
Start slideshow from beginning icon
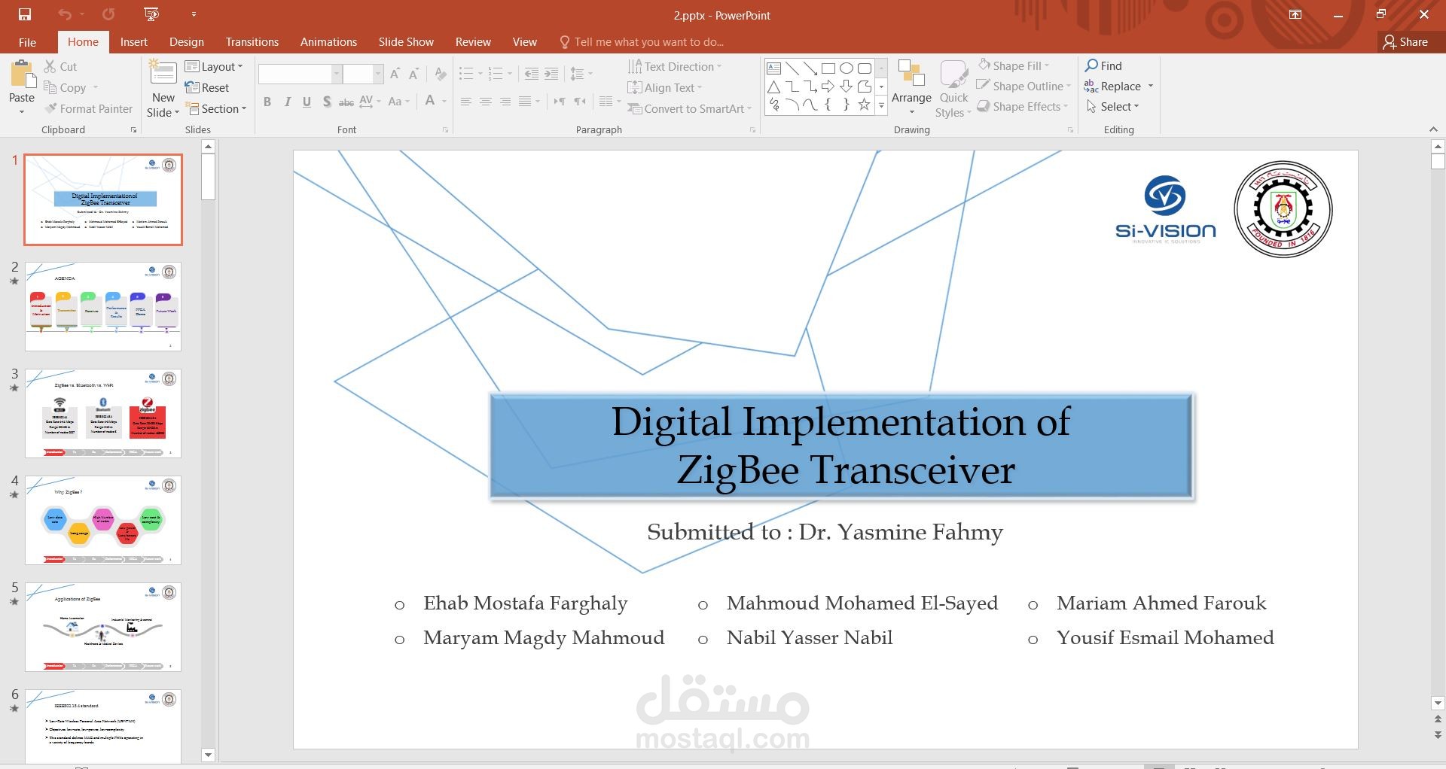151,14
